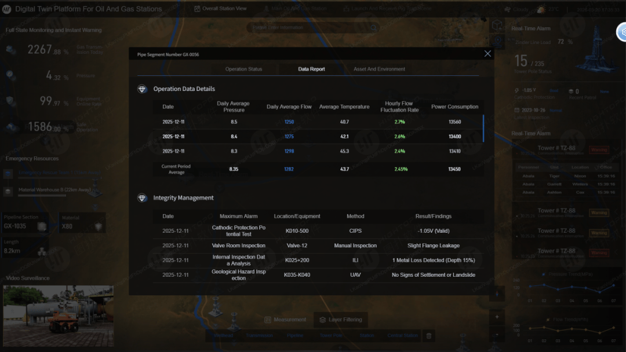
Task: Click the shield icon beside Integrity Management
Action: [142, 198]
